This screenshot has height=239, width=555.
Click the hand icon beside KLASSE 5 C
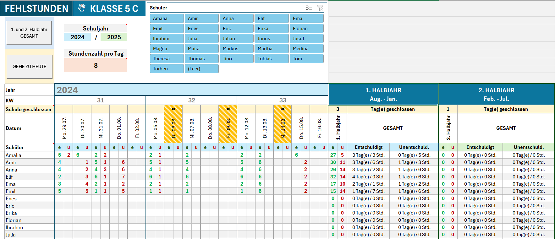[82, 8]
